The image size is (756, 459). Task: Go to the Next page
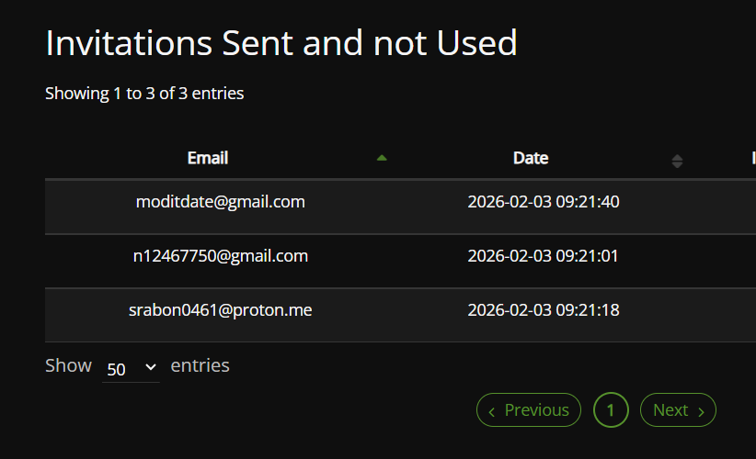pyautogui.click(x=678, y=410)
